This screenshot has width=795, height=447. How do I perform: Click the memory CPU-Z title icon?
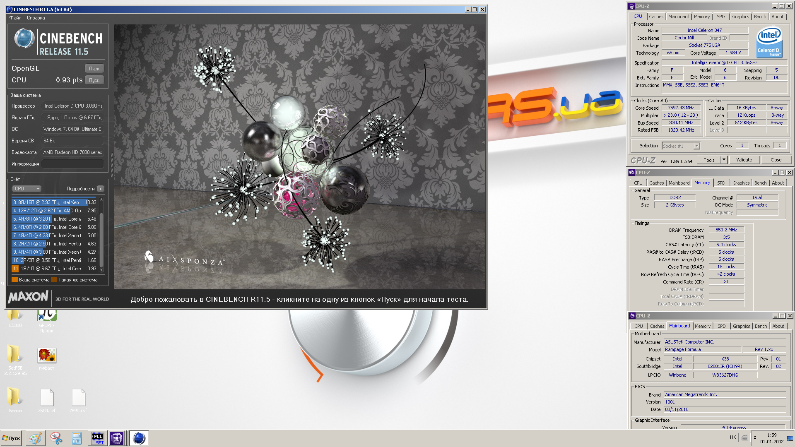(x=632, y=173)
